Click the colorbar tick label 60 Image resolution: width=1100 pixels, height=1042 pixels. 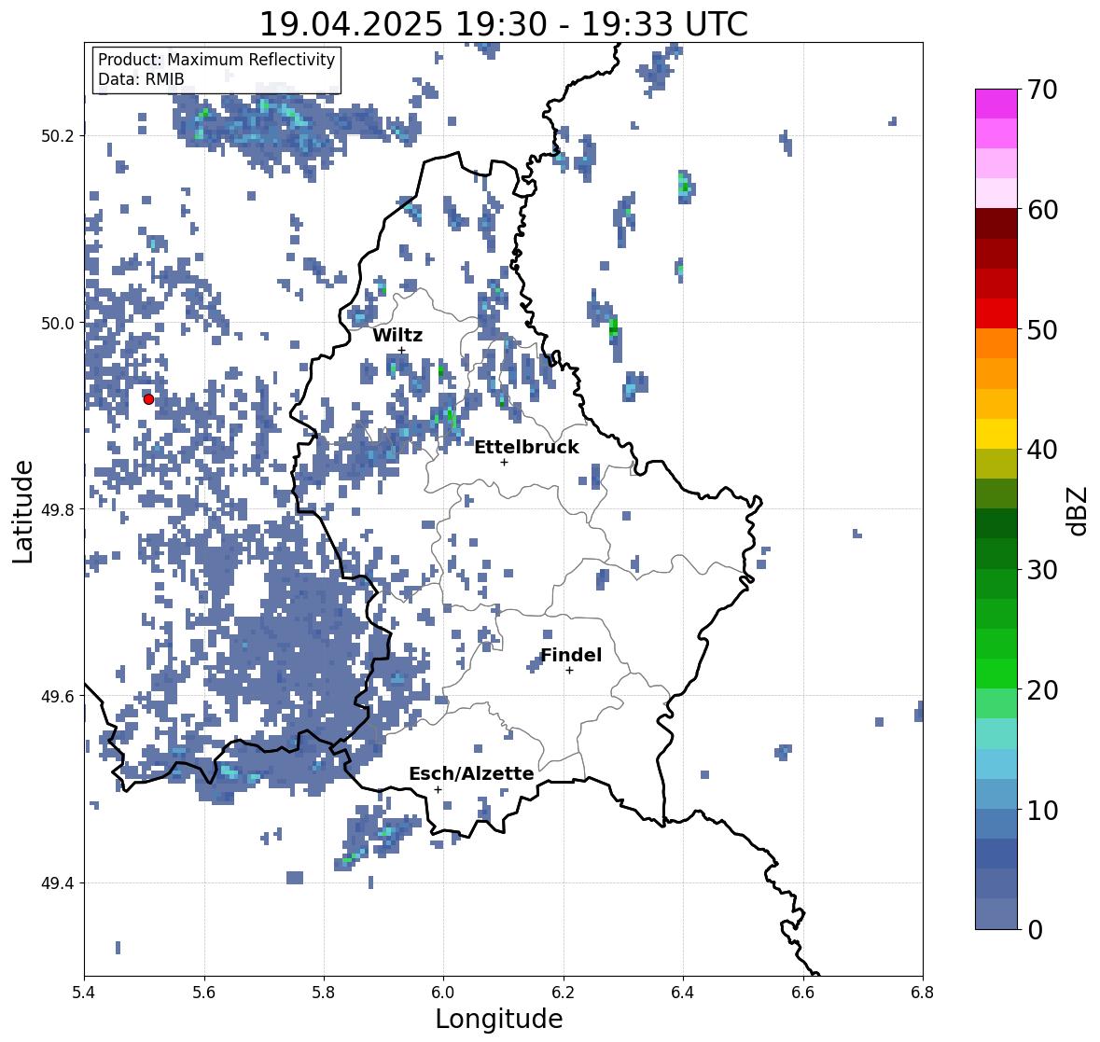click(x=1042, y=210)
